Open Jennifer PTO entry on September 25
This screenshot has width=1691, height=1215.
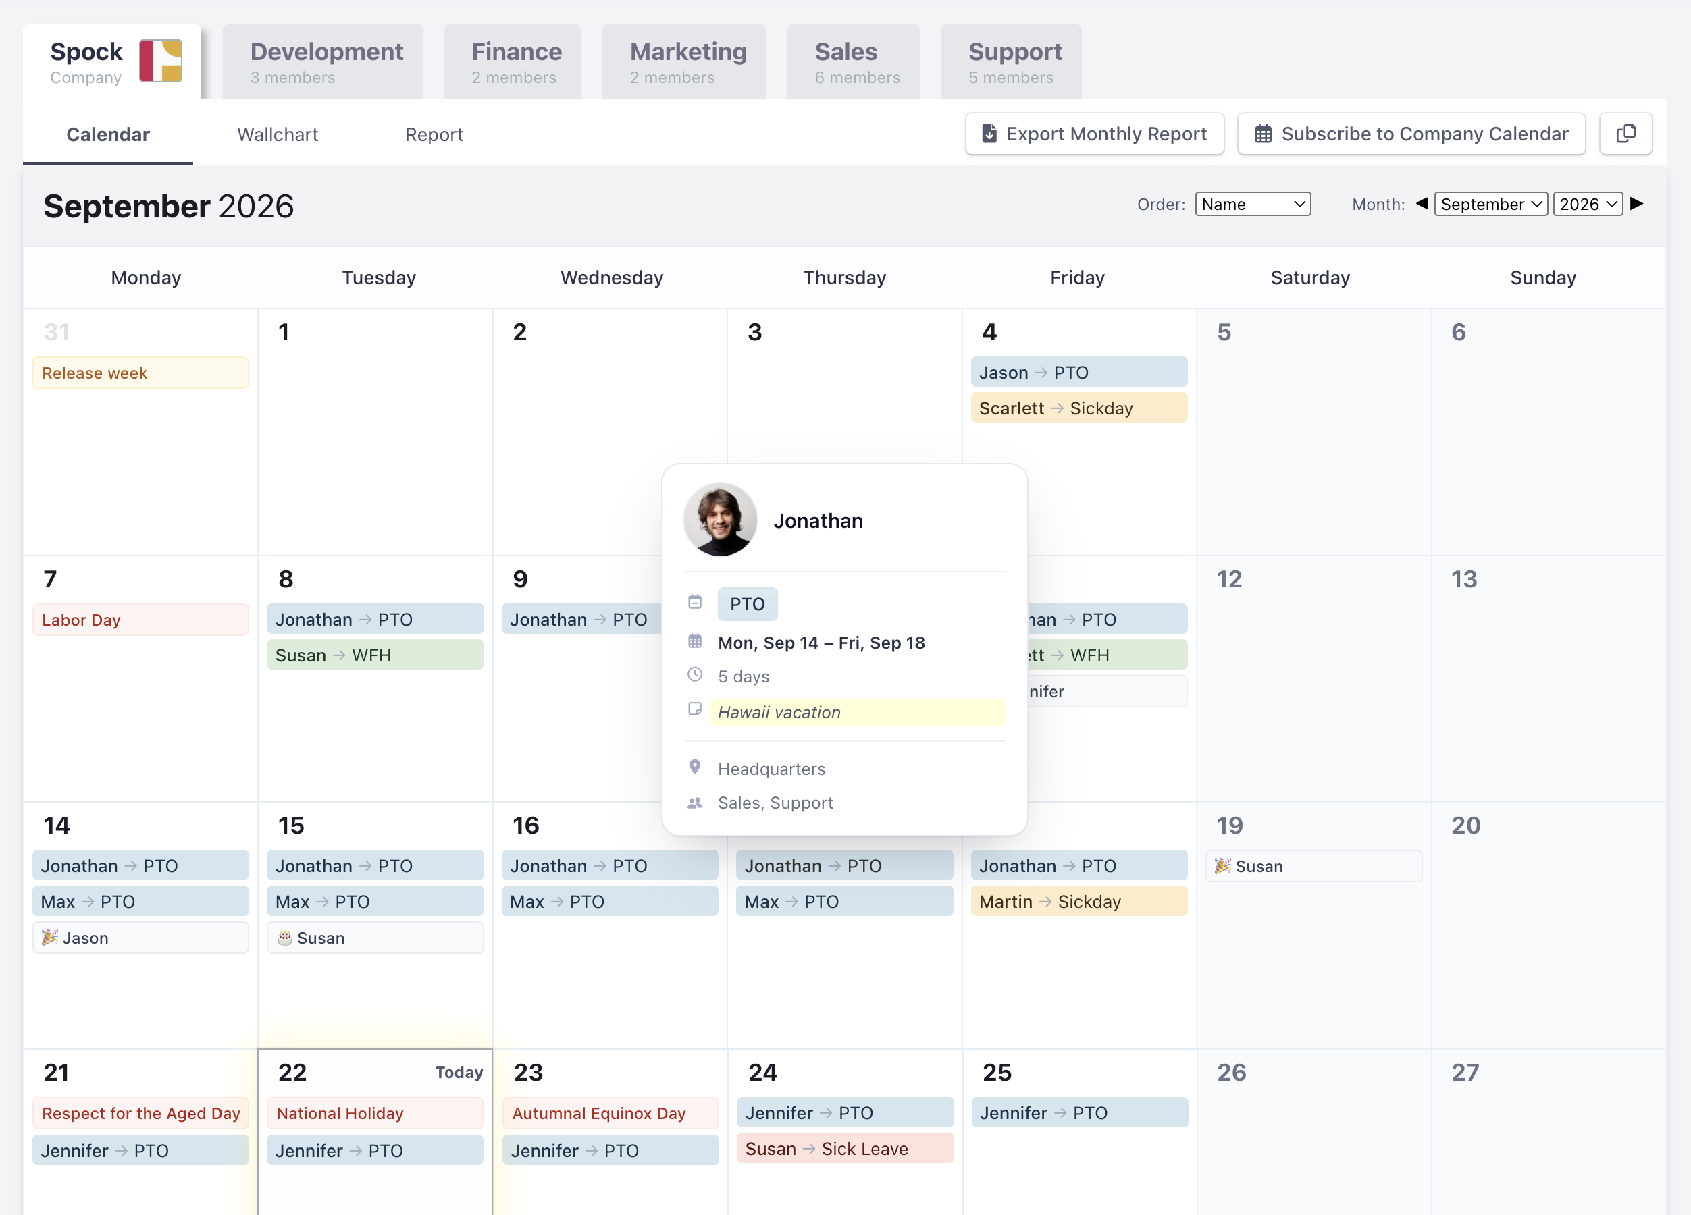(x=1079, y=1112)
